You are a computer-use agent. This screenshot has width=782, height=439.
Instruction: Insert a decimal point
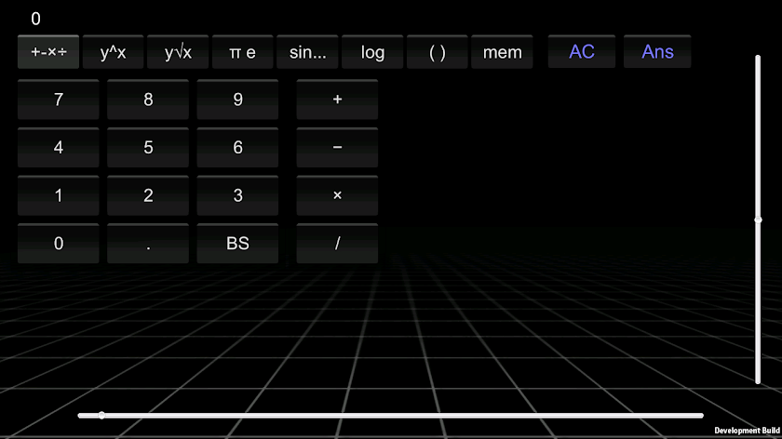pos(148,243)
